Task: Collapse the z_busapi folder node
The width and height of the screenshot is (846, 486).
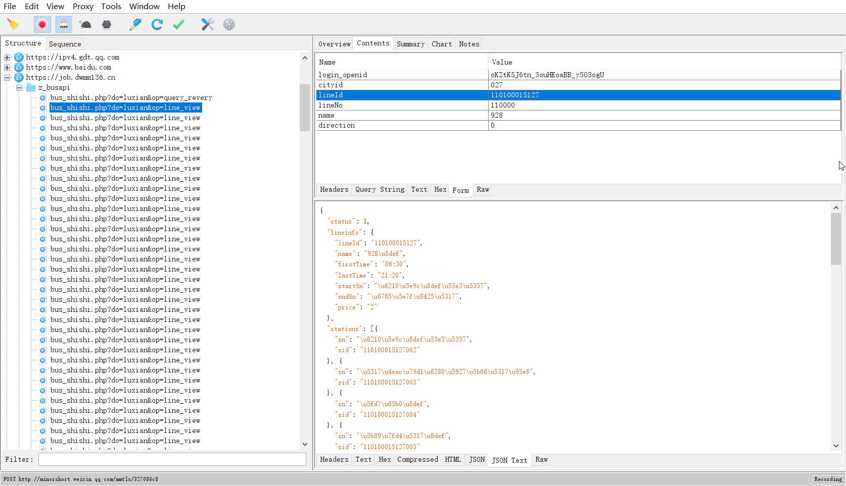Action: 19,87
